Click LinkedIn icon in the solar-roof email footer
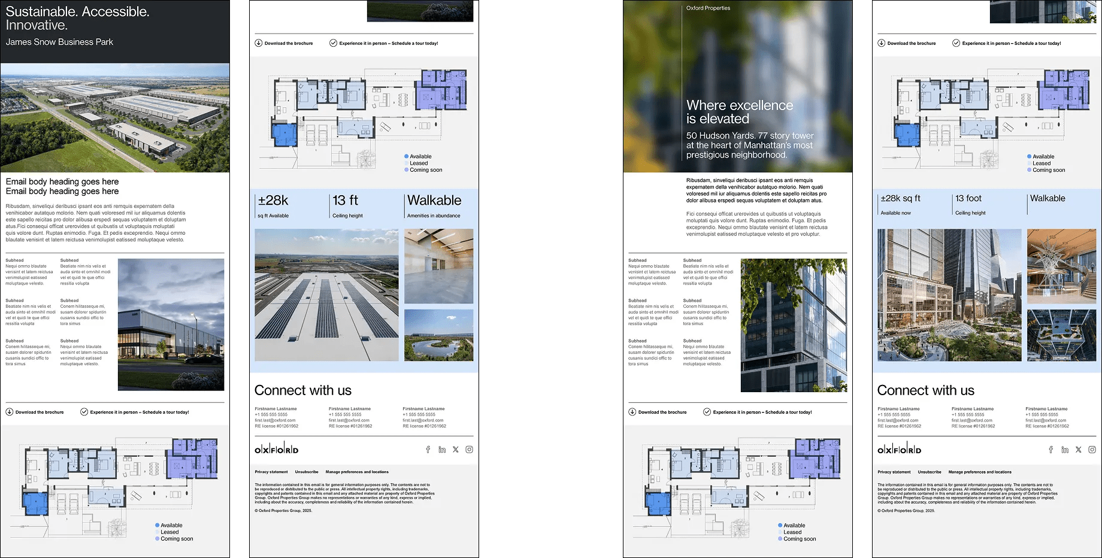The width and height of the screenshot is (1102, 558). click(x=442, y=450)
